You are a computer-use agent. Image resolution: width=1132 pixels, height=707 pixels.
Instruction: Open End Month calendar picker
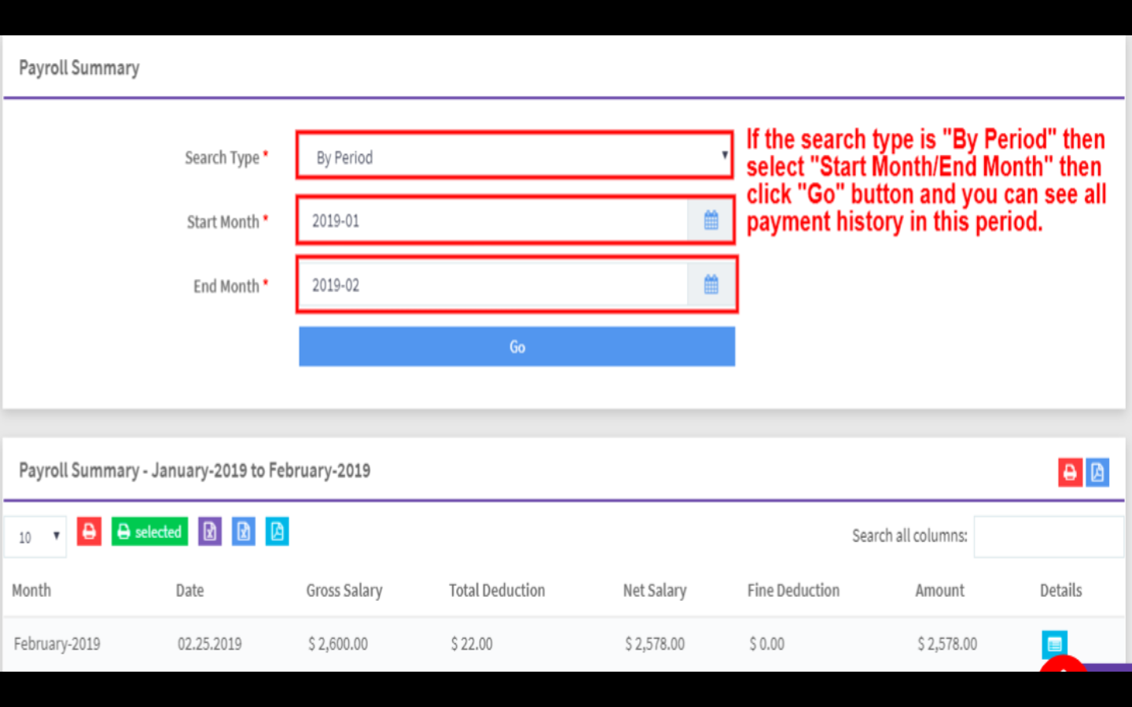pyautogui.click(x=711, y=285)
